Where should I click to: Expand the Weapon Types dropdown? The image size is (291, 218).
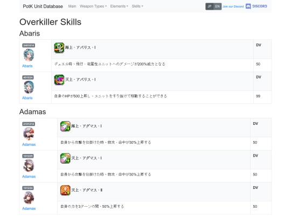93,6
